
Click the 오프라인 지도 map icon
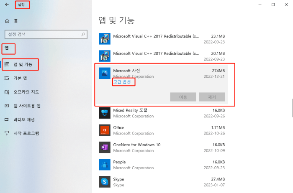pyautogui.click(x=7, y=92)
